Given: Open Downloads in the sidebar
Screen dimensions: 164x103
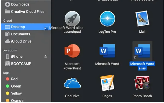Looking at the screenshot, I should tap(20, 4).
